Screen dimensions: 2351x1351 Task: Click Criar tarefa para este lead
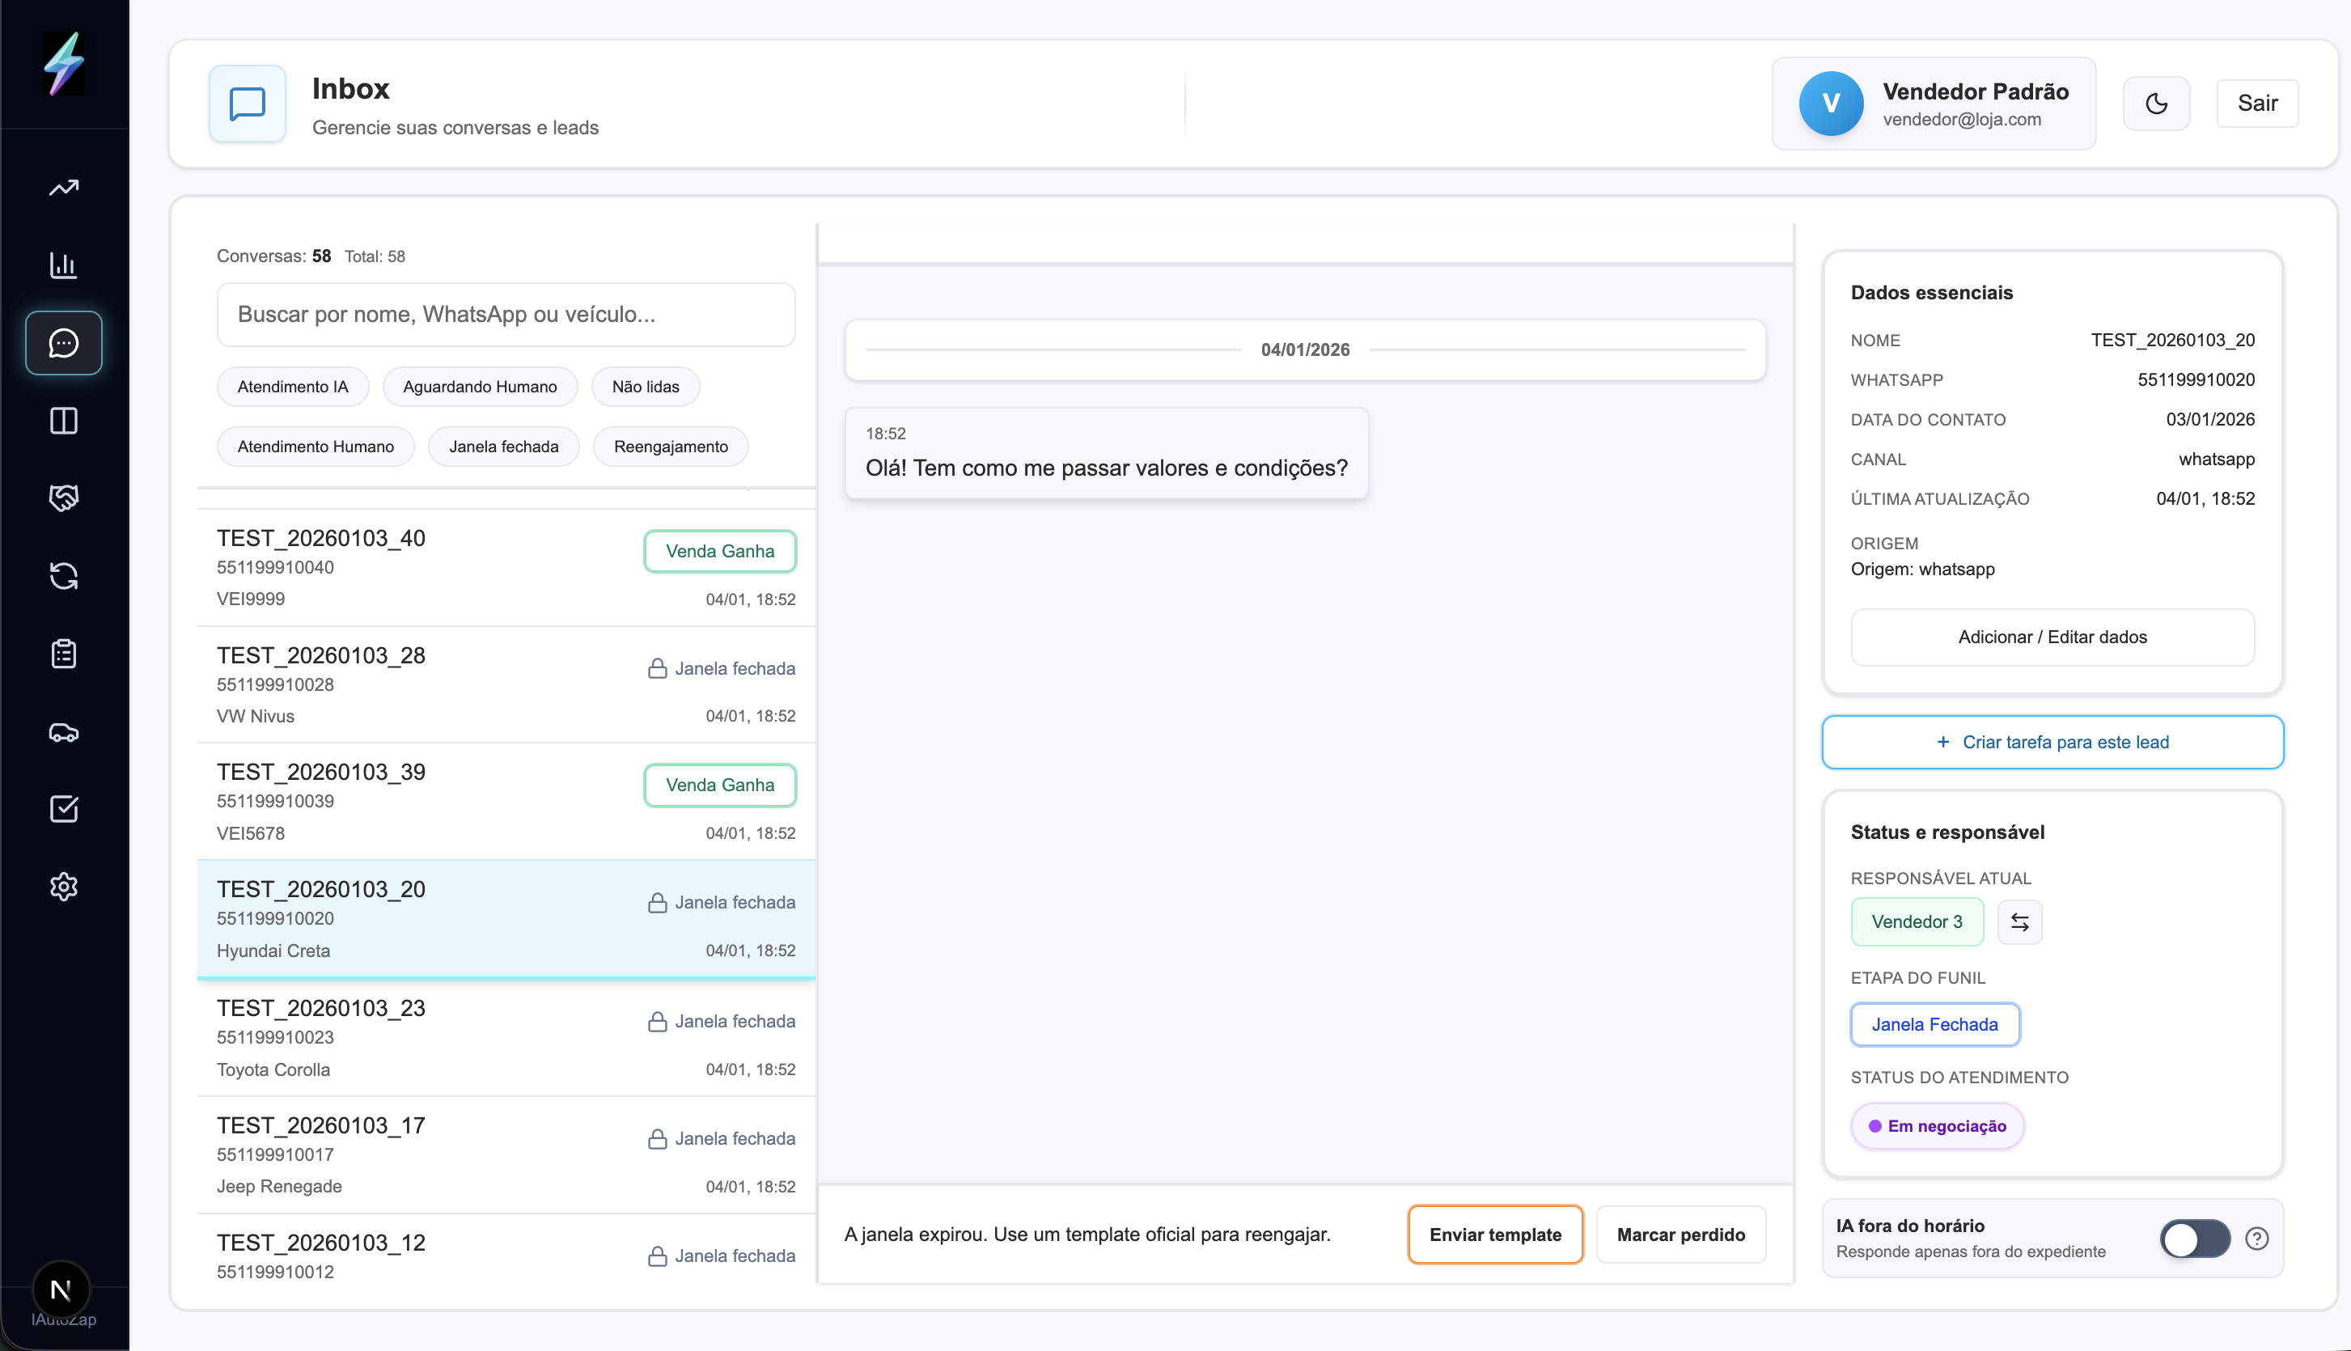2052,743
